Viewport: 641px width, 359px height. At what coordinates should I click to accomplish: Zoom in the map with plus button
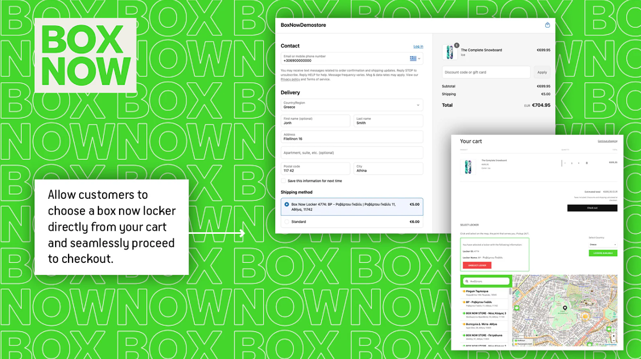614,336
